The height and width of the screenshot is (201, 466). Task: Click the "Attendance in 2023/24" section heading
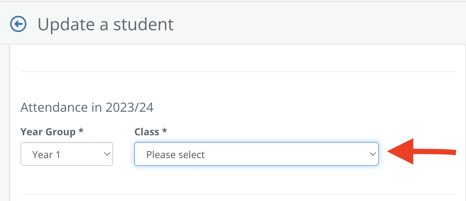click(87, 107)
